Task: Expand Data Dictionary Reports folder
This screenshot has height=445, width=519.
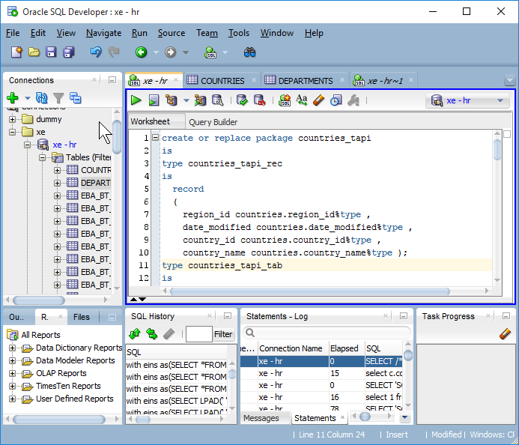Action: [x=12, y=348]
